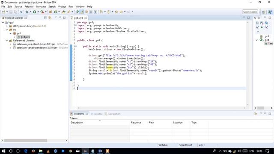
Task: Click the New file toolbar icon
Action: (3, 12)
